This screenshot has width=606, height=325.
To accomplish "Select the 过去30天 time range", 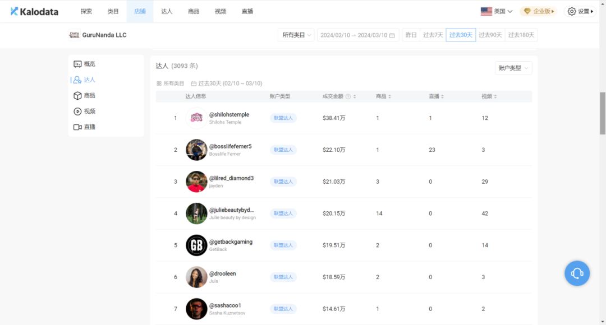I will [x=461, y=35].
